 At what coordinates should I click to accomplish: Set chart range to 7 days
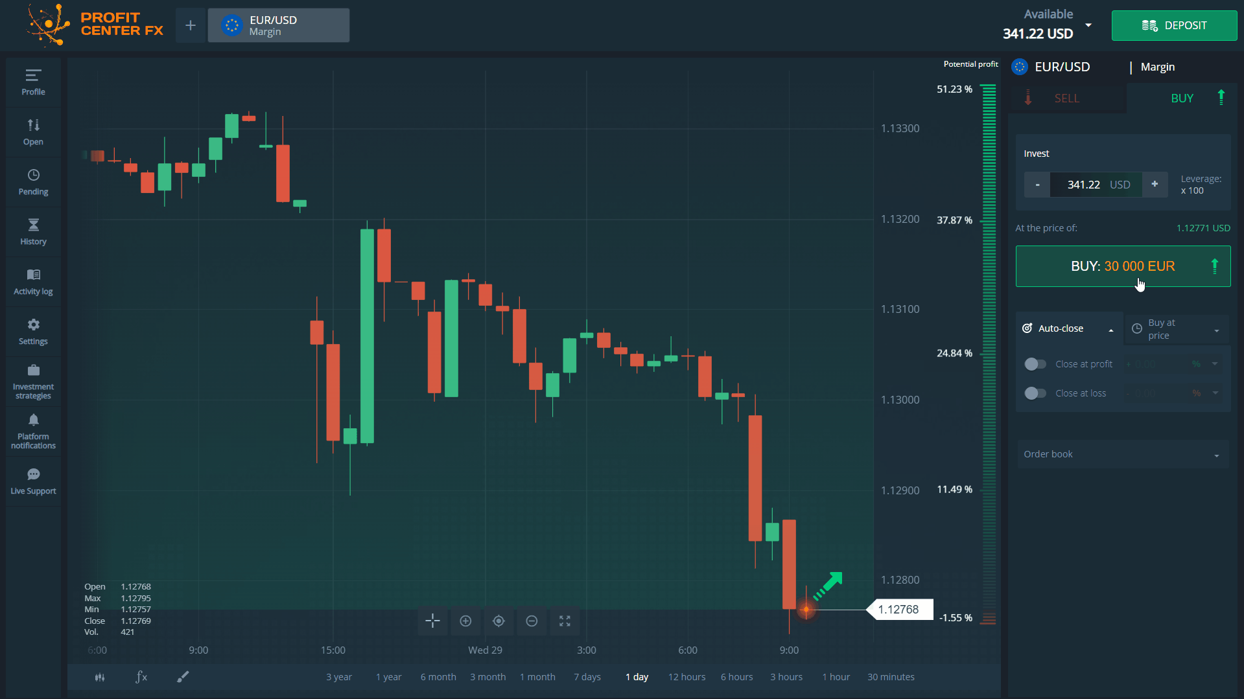coord(587,677)
